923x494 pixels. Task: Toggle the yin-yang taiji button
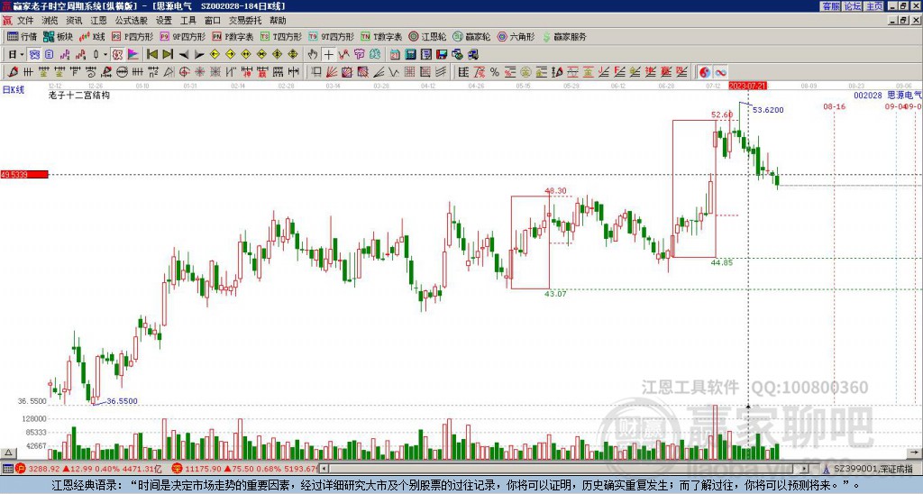[x=705, y=72]
